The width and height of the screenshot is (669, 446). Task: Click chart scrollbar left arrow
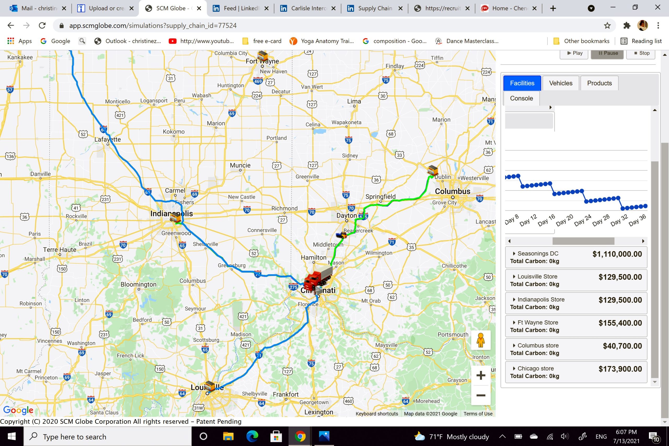click(509, 241)
